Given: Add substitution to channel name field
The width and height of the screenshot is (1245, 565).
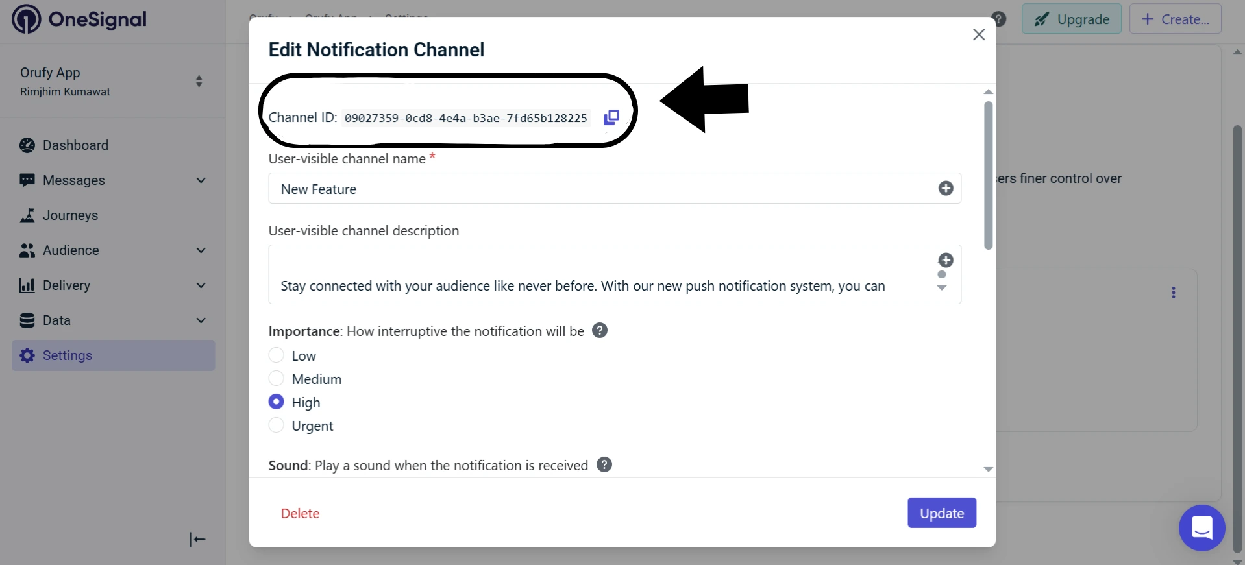Looking at the screenshot, I should 946,188.
